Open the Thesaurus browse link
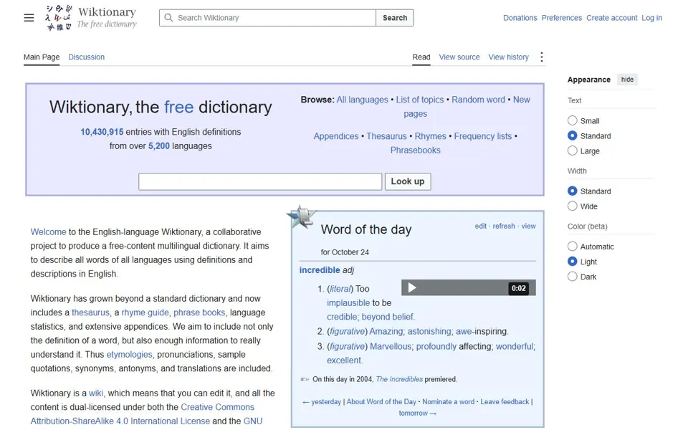 pyautogui.click(x=386, y=136)
